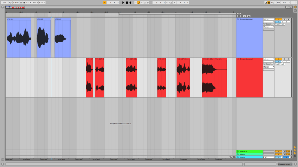Click pan control C on Chopped vocals 1
298x167 pixels.
[x=286, y=22]
